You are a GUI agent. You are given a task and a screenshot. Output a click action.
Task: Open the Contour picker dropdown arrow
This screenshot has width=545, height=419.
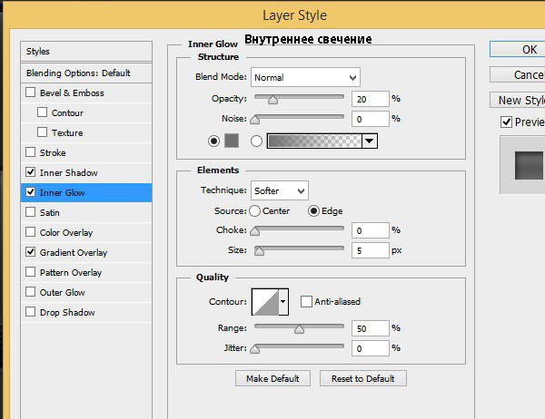[x=283, y=301]
